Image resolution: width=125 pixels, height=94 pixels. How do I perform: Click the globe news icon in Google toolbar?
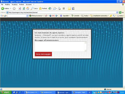50,16
